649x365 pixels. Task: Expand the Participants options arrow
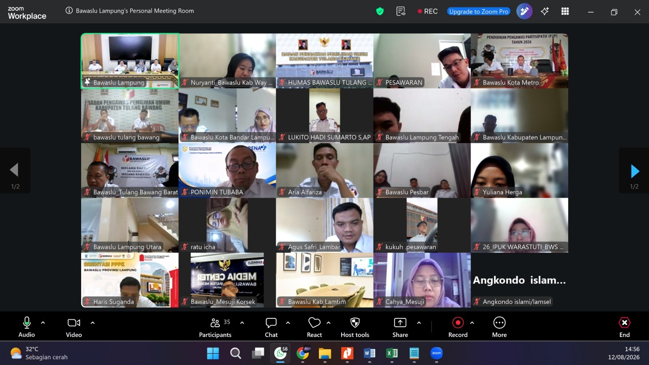tap(242, 323)
